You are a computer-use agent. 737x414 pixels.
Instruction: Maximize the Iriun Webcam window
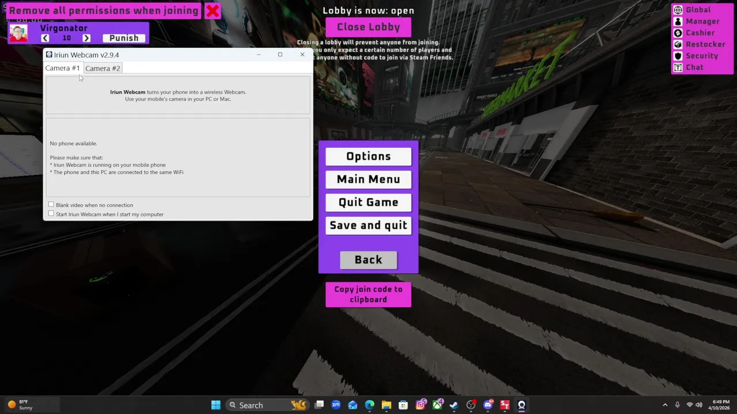pyautogui.click(x=280, y=55)
